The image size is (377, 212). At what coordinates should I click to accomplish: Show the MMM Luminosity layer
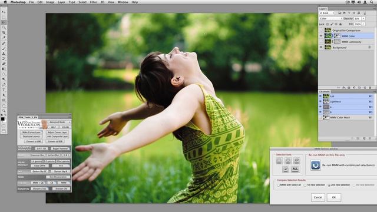point(321,42)
